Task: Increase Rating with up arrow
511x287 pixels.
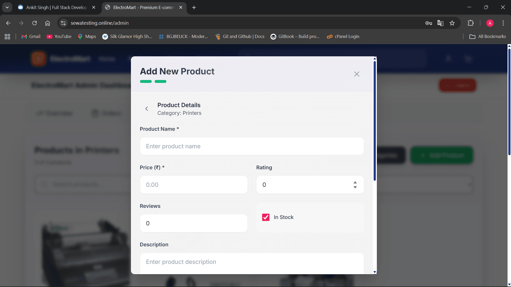Action: click(x=355, y=183)
